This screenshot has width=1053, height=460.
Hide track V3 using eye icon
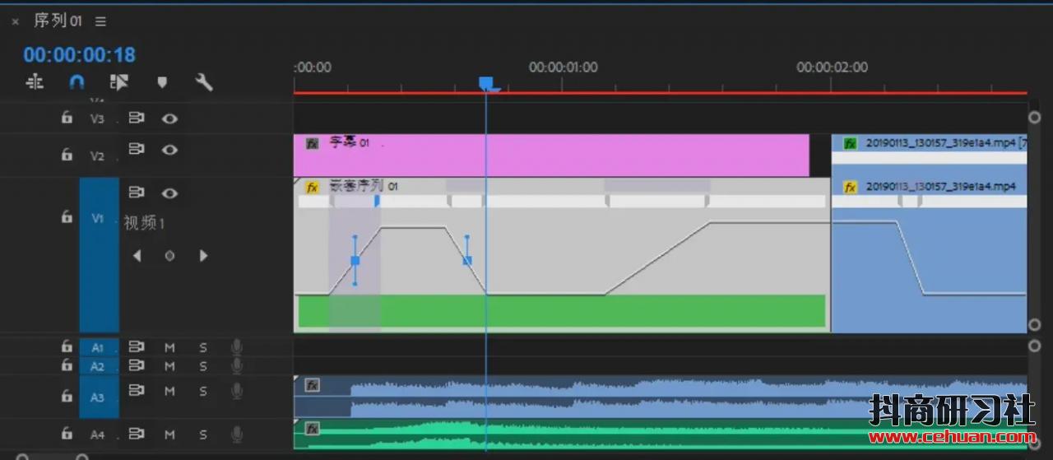click(169, 118)
